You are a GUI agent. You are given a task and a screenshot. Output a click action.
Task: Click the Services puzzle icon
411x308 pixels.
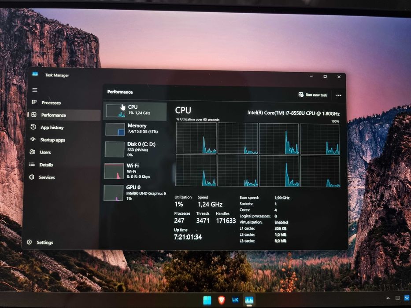point(32,177)
